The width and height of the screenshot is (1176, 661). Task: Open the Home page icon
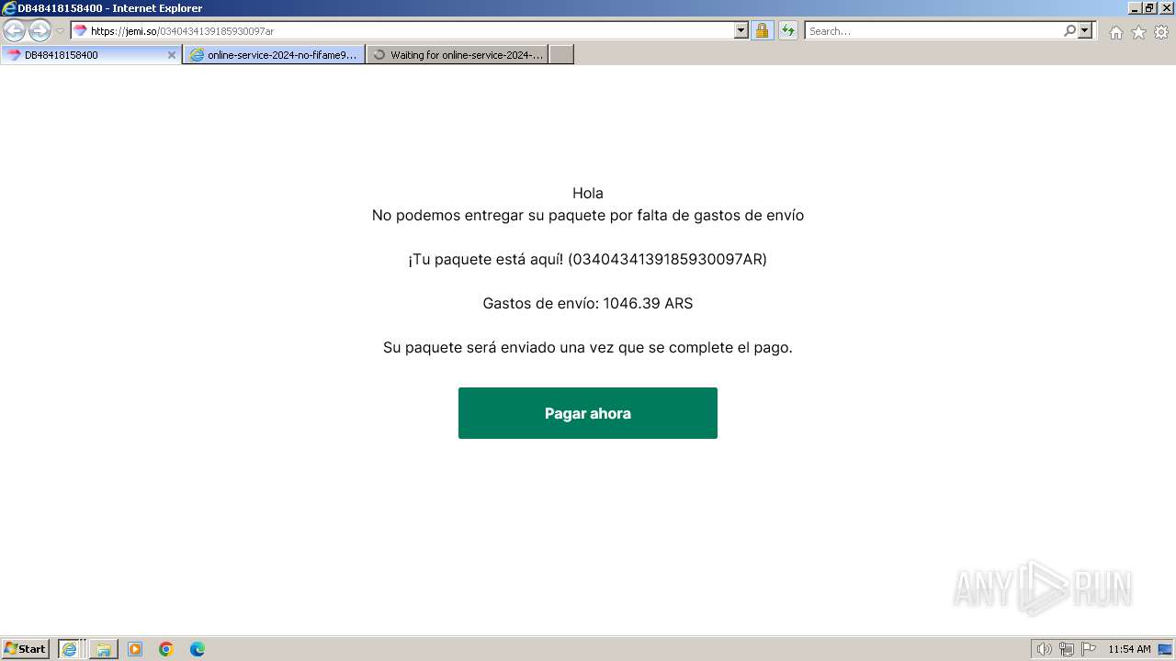(1115, 32)
